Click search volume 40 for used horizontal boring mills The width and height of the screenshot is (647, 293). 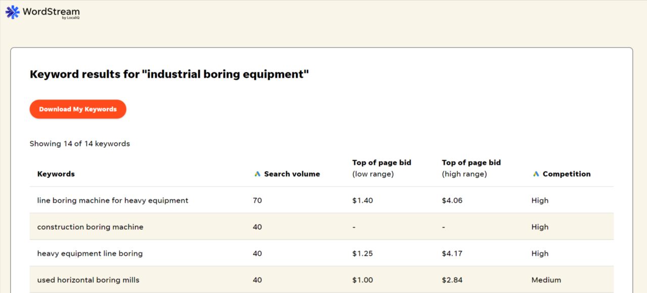click(x=257, y=280)
